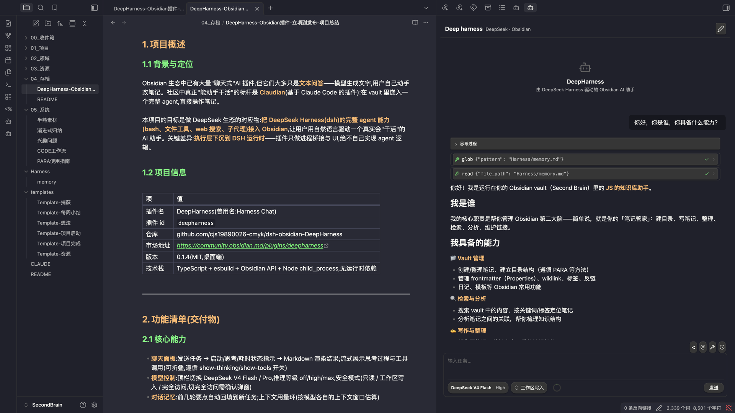Open the tags panel icon
The height and width of the screenshot is (413, 735).
(474, 8)
